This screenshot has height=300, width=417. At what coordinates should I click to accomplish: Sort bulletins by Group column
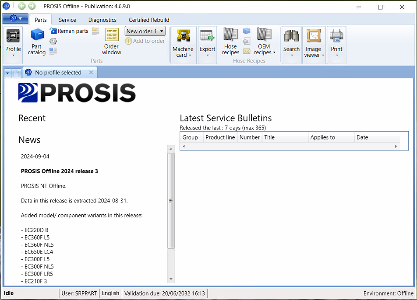click(x=191, y=137)
